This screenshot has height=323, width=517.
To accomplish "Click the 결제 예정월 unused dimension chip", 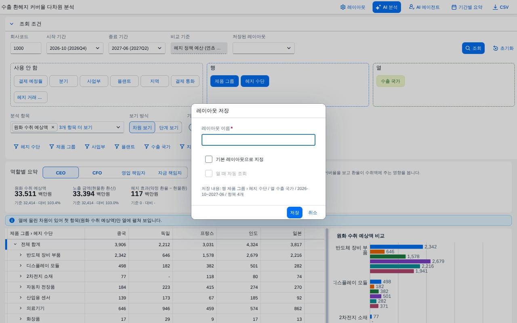I will click(x=31, y=81).
